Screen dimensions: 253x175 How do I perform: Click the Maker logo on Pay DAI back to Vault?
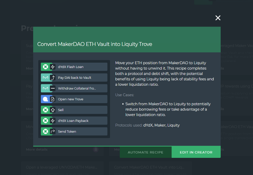click(46, 78)
